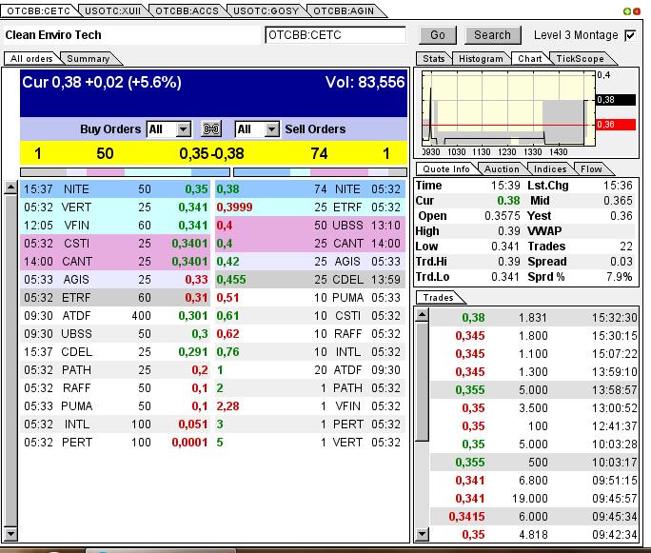Select the trade at 15:32:30
Screen dimensions: 651x553
coord(534,318)
